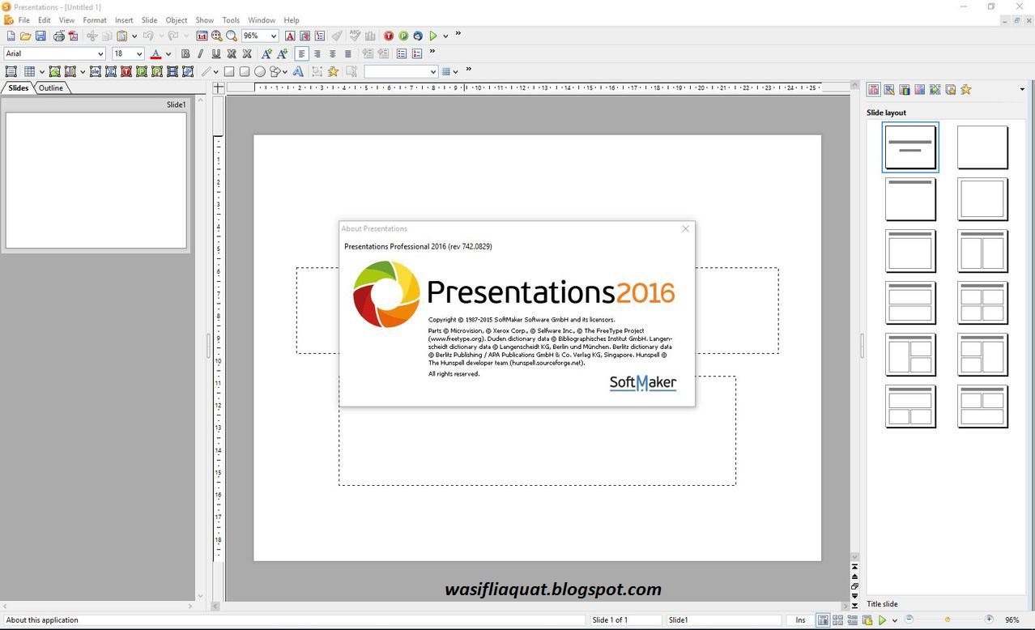1035x630 pixels.
Task: Toggle italic formatting
Action: pyautogui.click(x=200, y=53)
